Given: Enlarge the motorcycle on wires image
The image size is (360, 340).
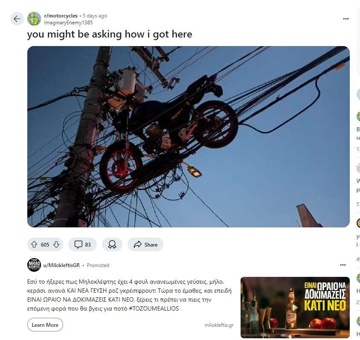Looking at the screenshot, I should 189,137.
